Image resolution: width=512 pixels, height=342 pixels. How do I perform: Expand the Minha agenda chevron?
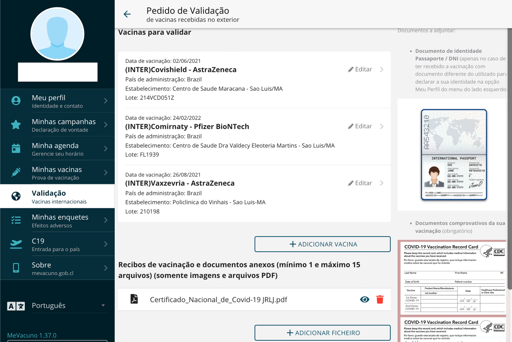pos(106,149)
